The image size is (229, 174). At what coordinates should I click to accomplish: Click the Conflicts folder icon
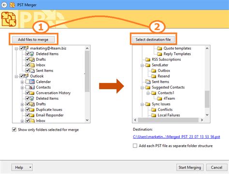(x=154, y=109)
